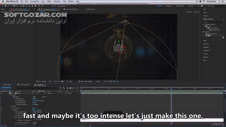Viewport: 226px width, 127px height.
Task: Select the Type text tool
Action: pos(26,6)
